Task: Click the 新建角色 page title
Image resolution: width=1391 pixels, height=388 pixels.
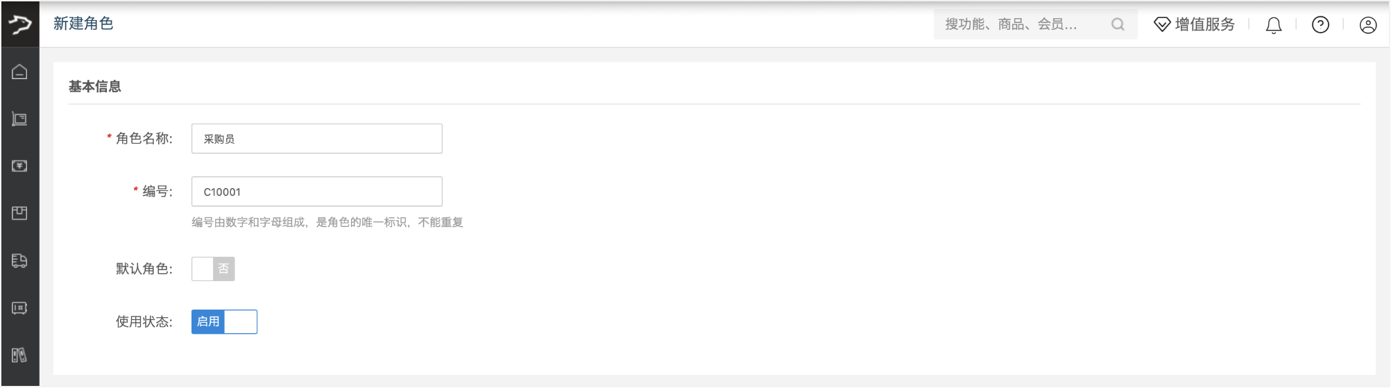Action: (x=83, y=24)
